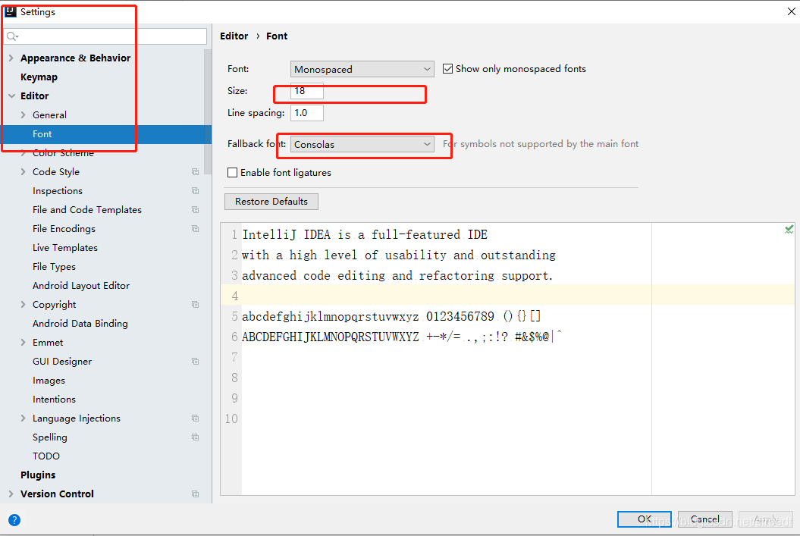800x536 pixels.
Task: Open Live Templates page
Action: tap(64, 247)
